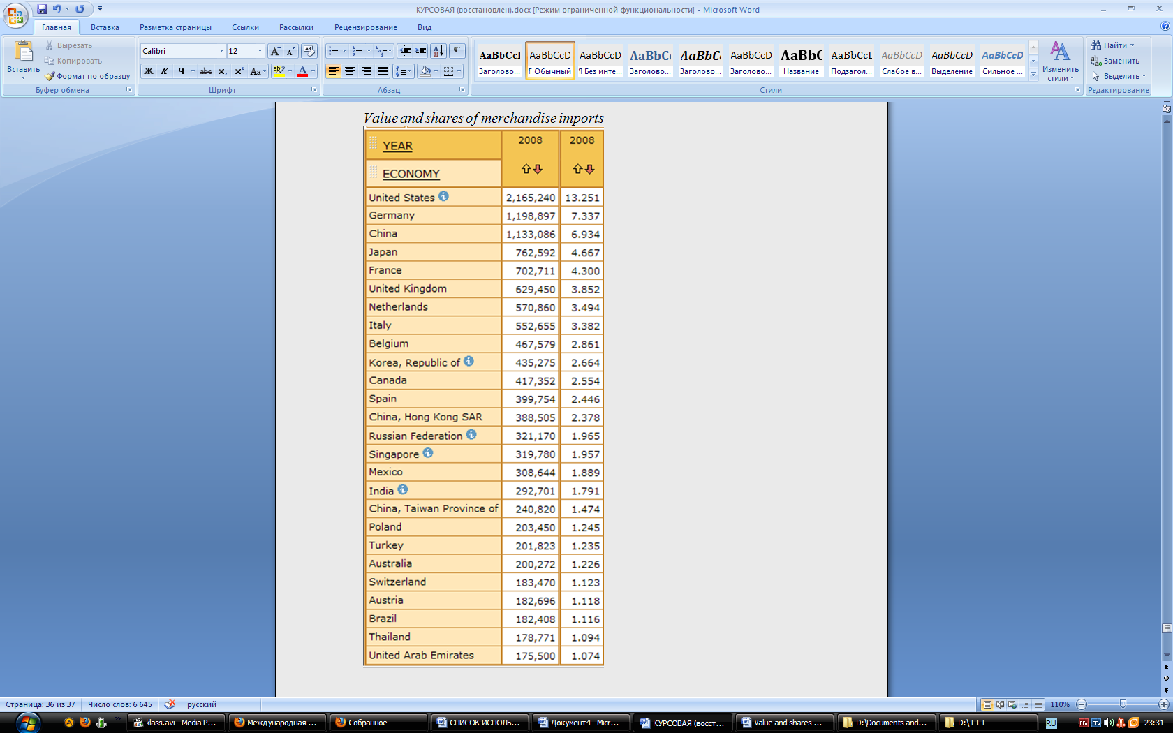Open the Office button menu
Image resolution: width=1173 pixels, height=733 pixels.
(x=15, y=15)
